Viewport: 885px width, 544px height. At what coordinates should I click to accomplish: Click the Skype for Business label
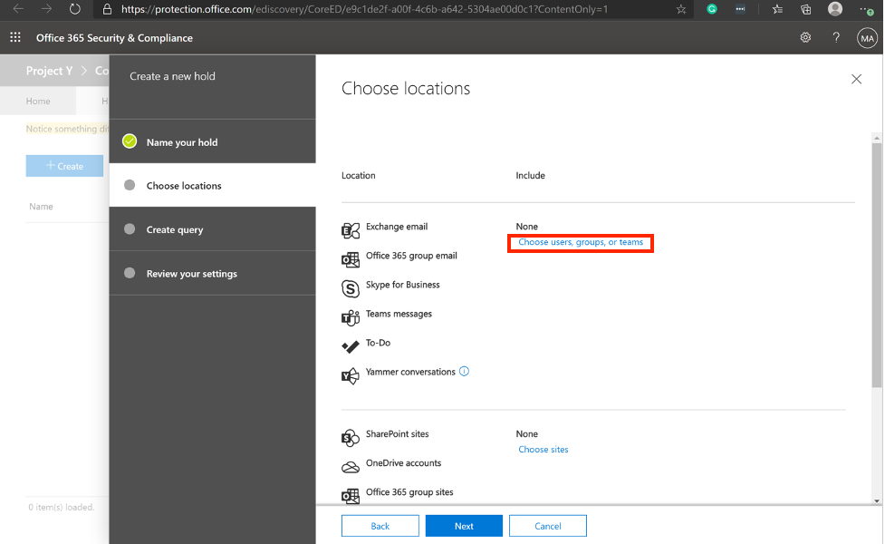click(x=402, y=285)
